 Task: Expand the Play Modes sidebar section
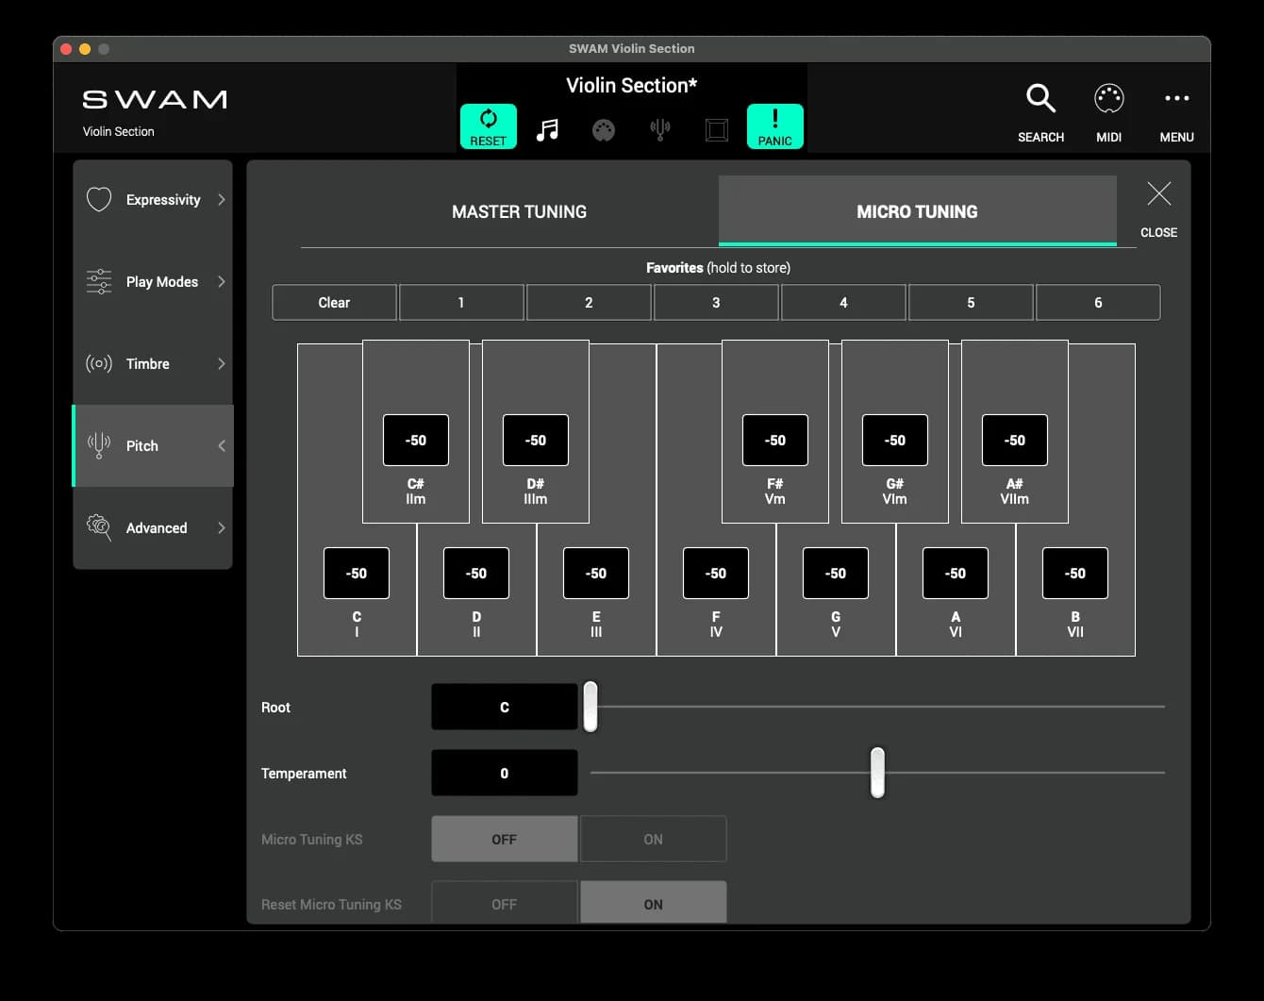pos(153,282)
